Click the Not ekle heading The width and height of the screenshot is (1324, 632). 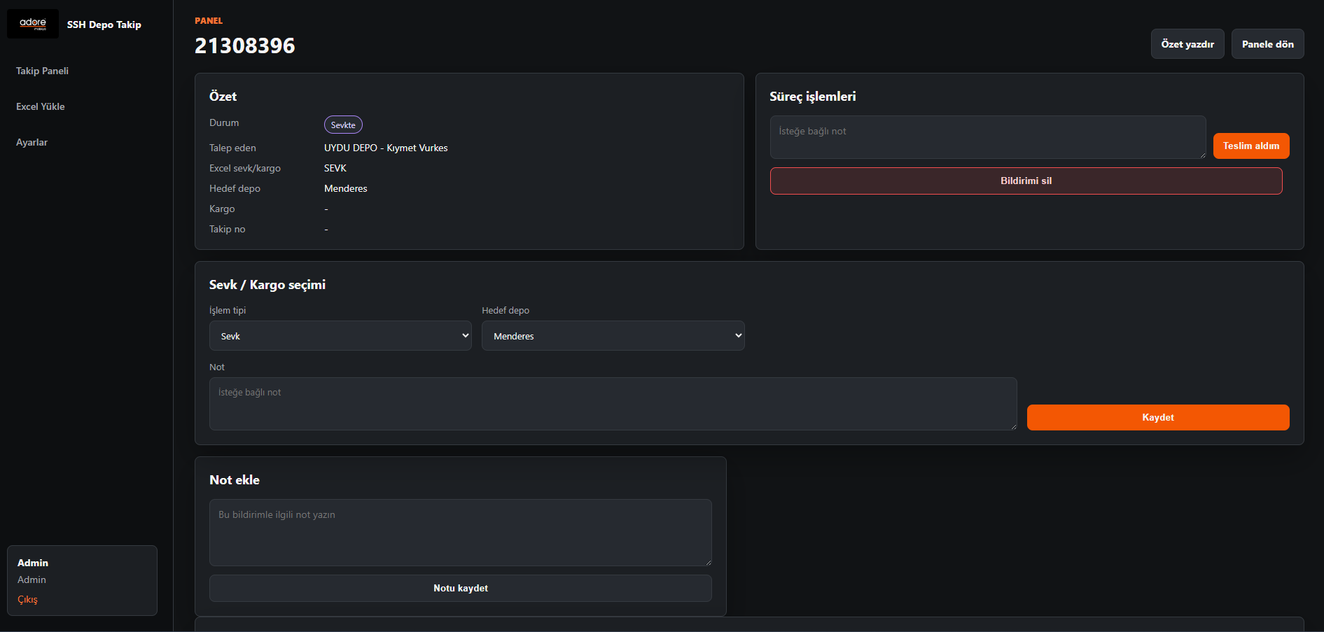(x=235, y=480)
